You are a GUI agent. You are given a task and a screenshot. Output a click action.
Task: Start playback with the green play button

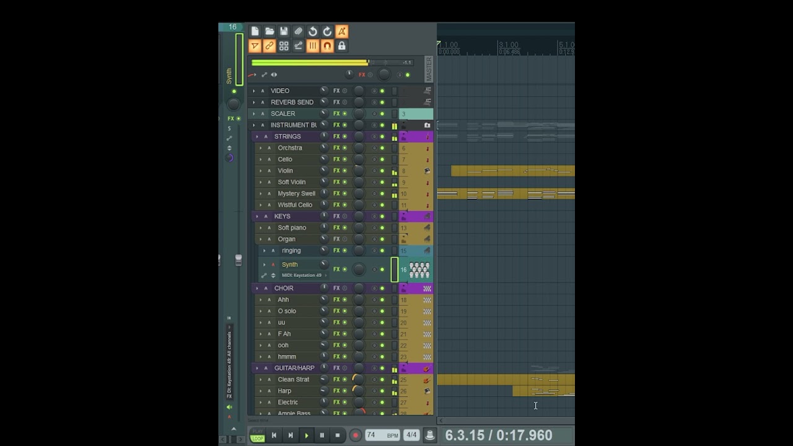[x=306, y=435]
